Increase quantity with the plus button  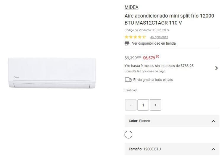click(156, 105)
